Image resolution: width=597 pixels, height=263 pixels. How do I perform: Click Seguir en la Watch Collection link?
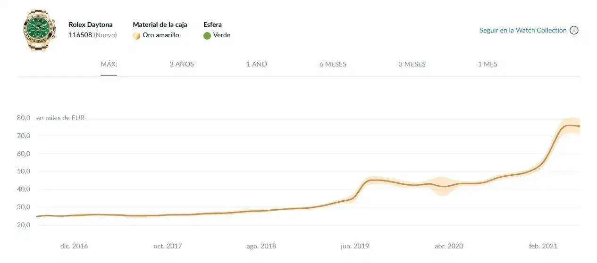523,30
